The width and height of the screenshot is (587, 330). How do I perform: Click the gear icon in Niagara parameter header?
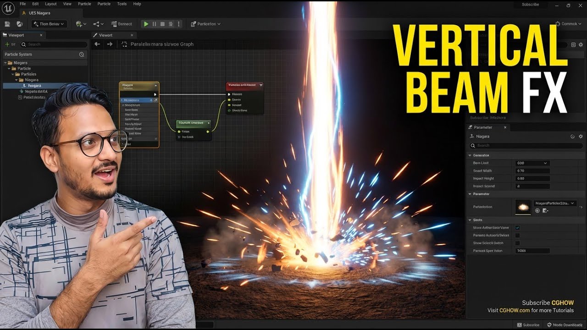[x=581, y=137]
